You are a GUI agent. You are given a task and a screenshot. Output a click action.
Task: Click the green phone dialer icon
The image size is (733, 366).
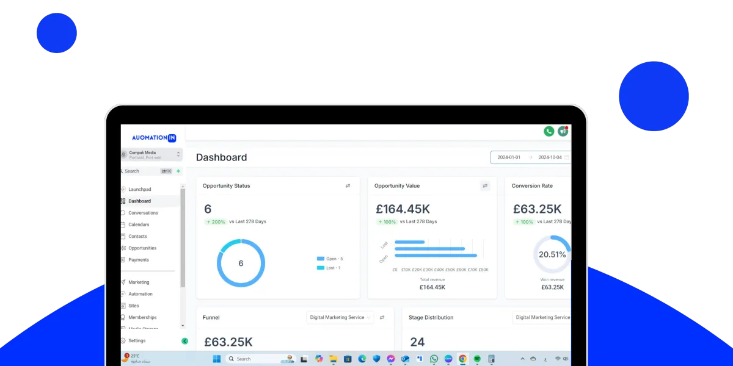549,131
